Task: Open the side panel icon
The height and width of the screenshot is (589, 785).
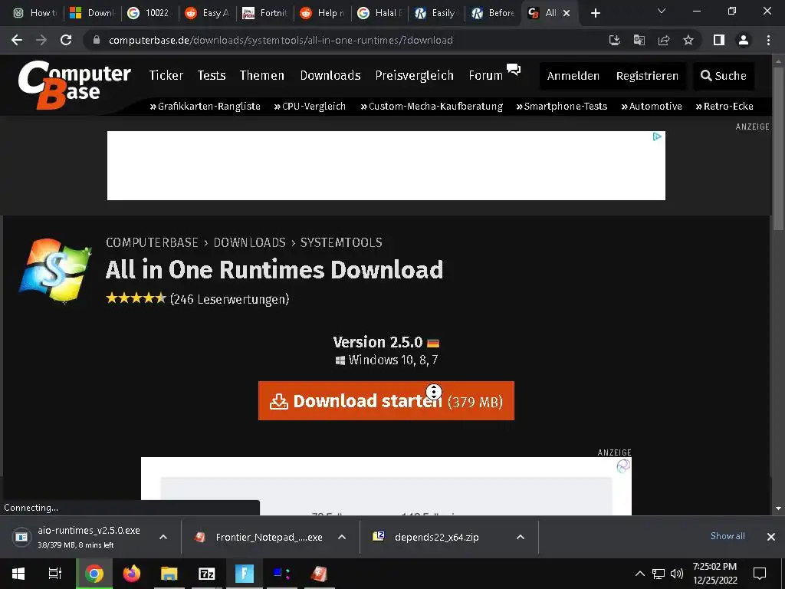Action: coord(719,40)
